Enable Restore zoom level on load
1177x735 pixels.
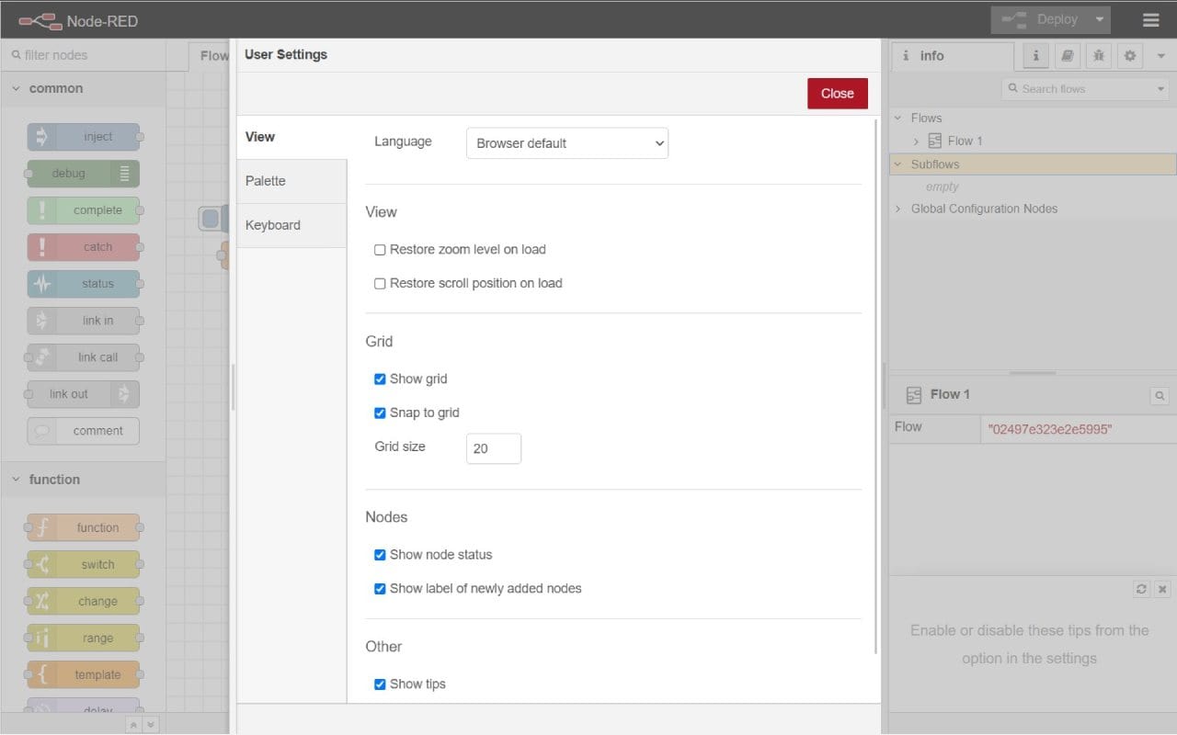380,249
